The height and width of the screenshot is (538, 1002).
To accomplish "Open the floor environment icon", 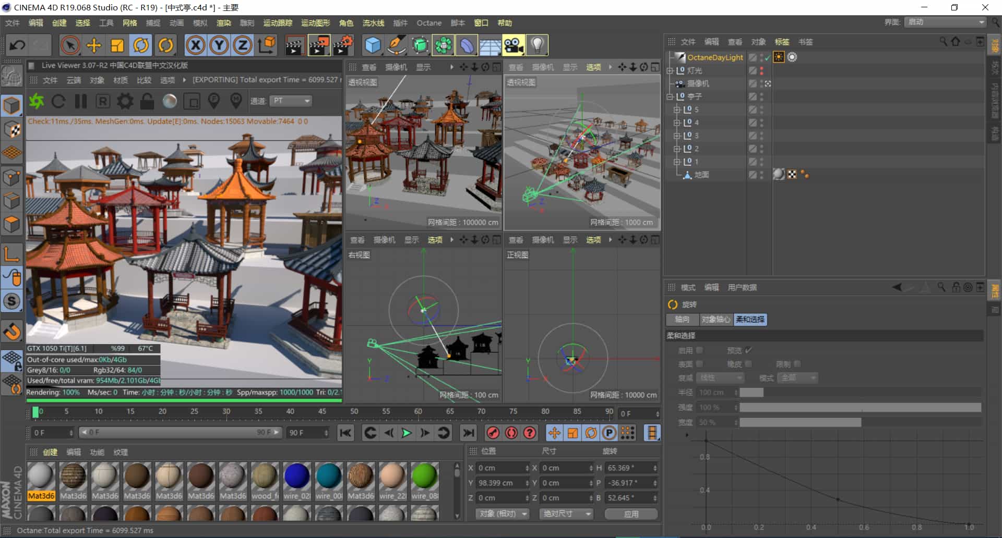I will click(x=491, y=45).
